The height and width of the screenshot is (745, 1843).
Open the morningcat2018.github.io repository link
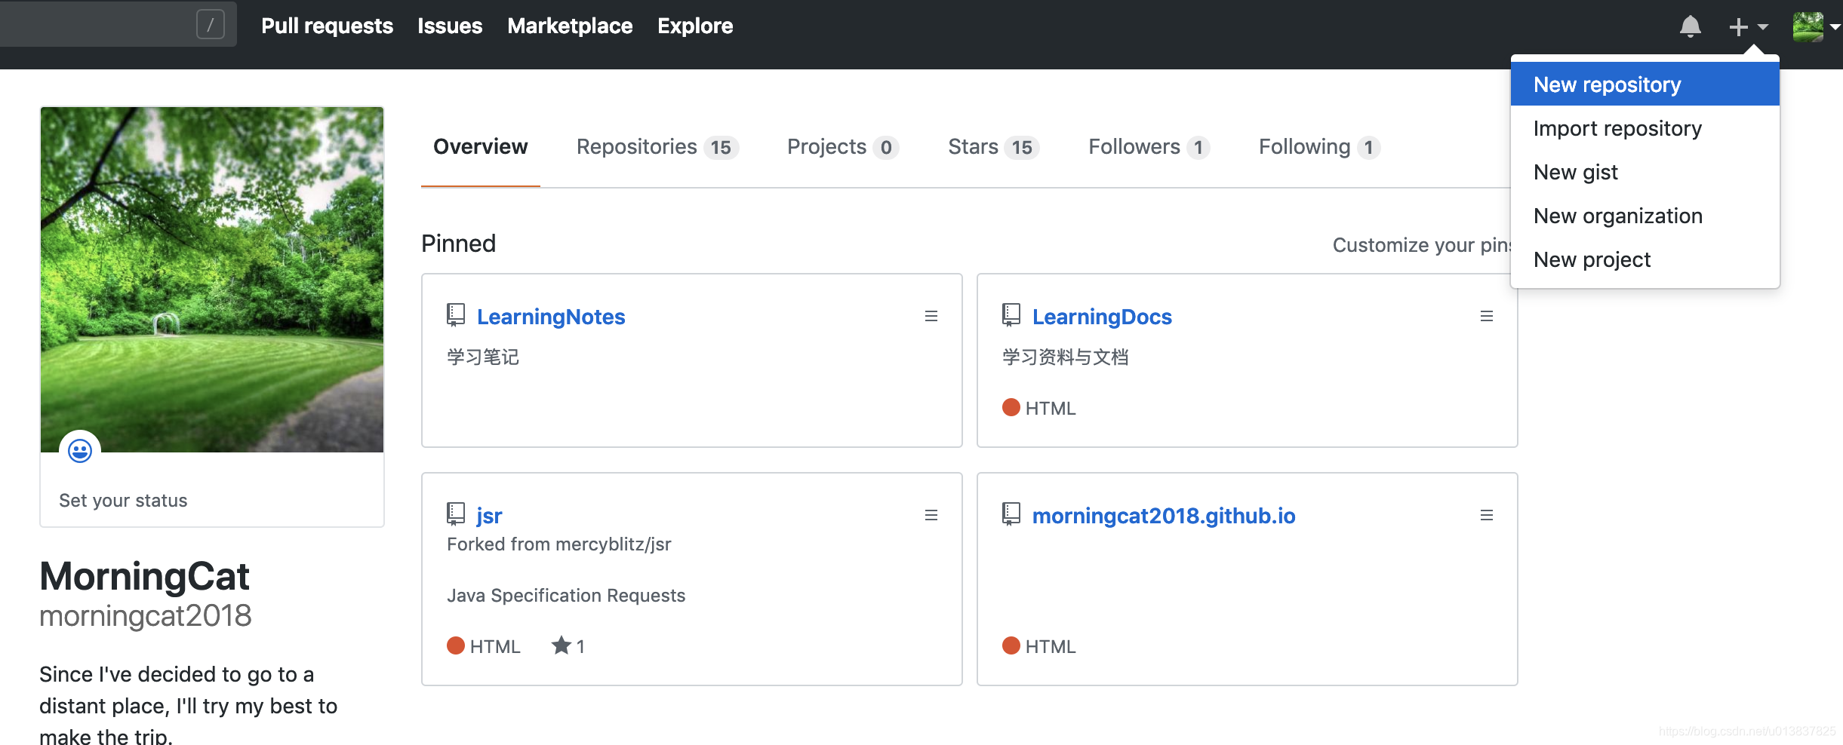point(1164,516)
